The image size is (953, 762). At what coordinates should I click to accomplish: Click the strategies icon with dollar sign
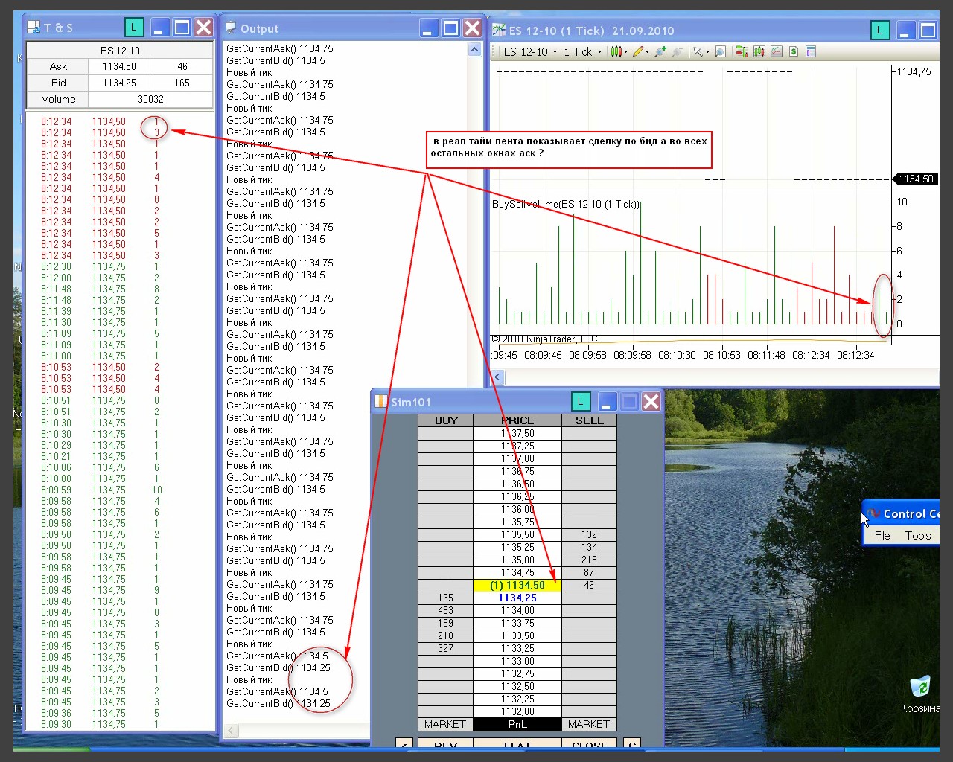coord(794,52)
